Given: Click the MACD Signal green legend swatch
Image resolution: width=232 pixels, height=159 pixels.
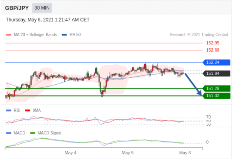Looking at the screenshot, I should (x=33, y=133).
